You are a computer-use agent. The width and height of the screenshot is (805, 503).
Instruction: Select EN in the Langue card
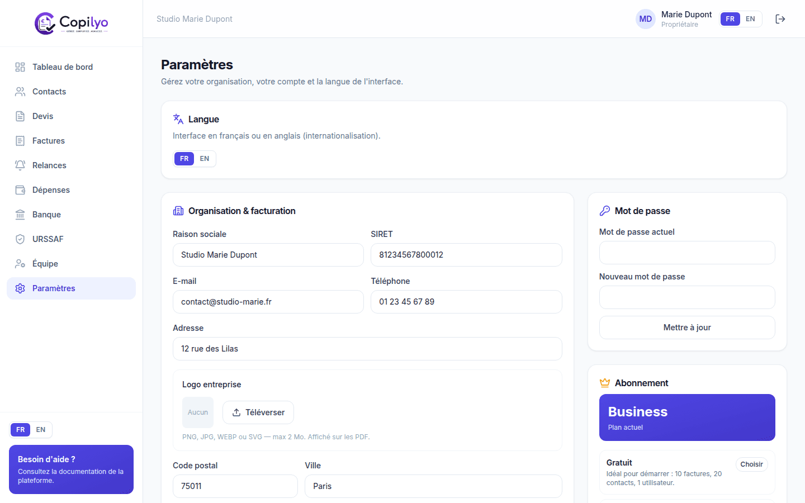point(205,159)
